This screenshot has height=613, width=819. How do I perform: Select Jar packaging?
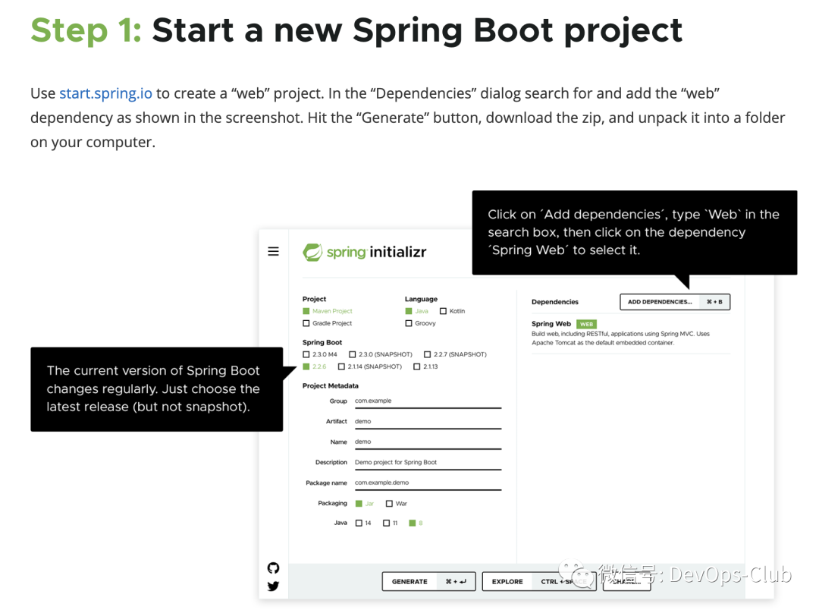[365, 504]
